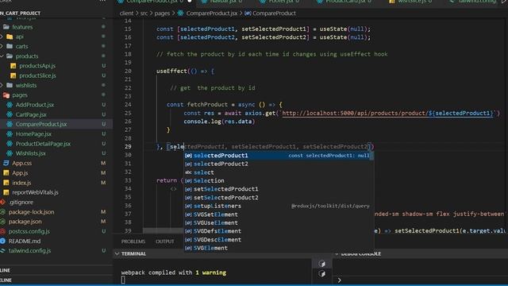Collapse the pages folder
This screenshot has width=508, height=286.
click(20, 95)
